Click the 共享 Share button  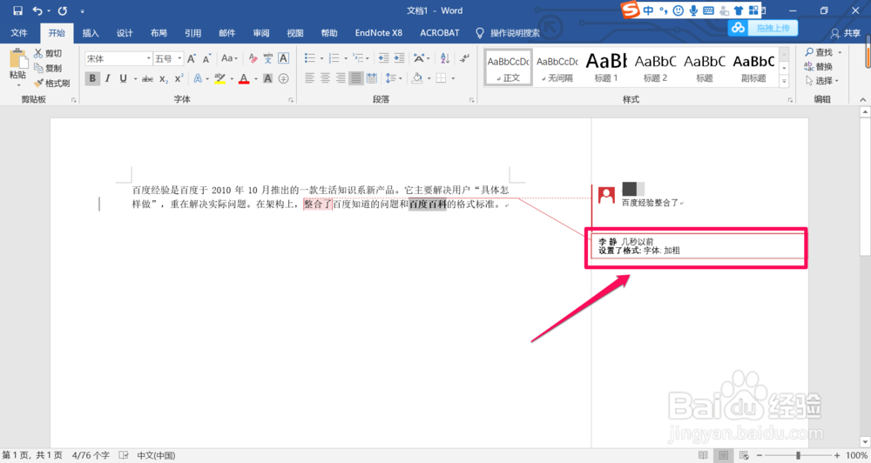coord(846,33)
